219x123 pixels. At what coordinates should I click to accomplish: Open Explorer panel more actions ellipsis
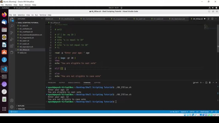[42, 19]
